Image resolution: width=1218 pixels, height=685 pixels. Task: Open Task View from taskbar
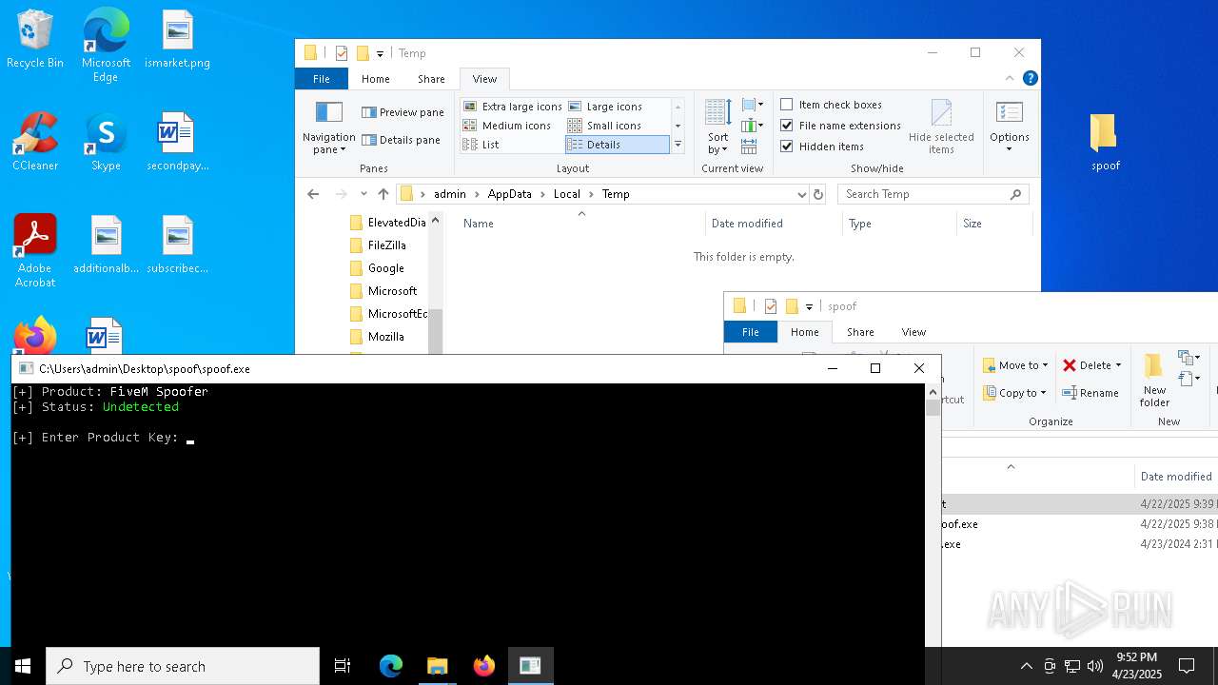click(x=343, y=666)
